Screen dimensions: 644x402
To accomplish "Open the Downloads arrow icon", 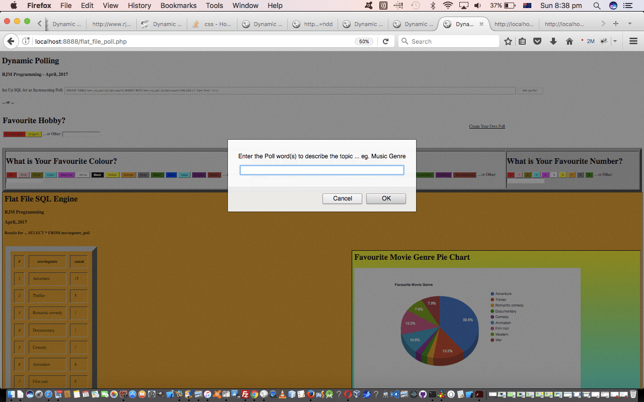I will tap(553, 41).
